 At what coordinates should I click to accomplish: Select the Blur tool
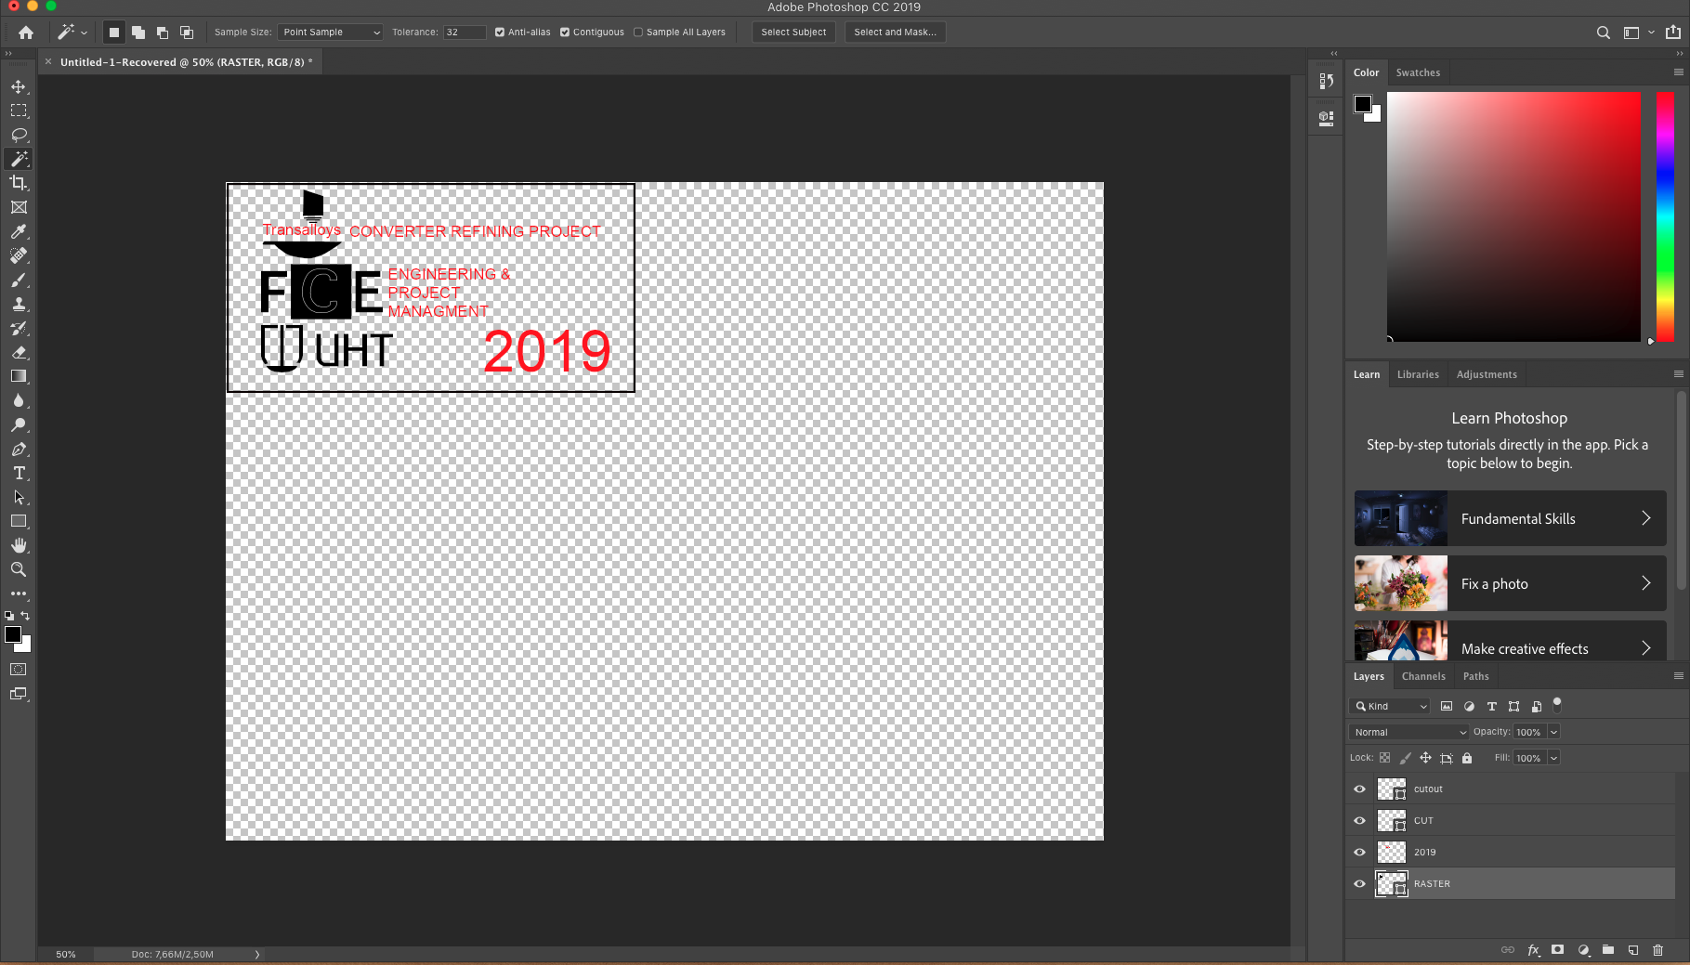tap(19, 400)
